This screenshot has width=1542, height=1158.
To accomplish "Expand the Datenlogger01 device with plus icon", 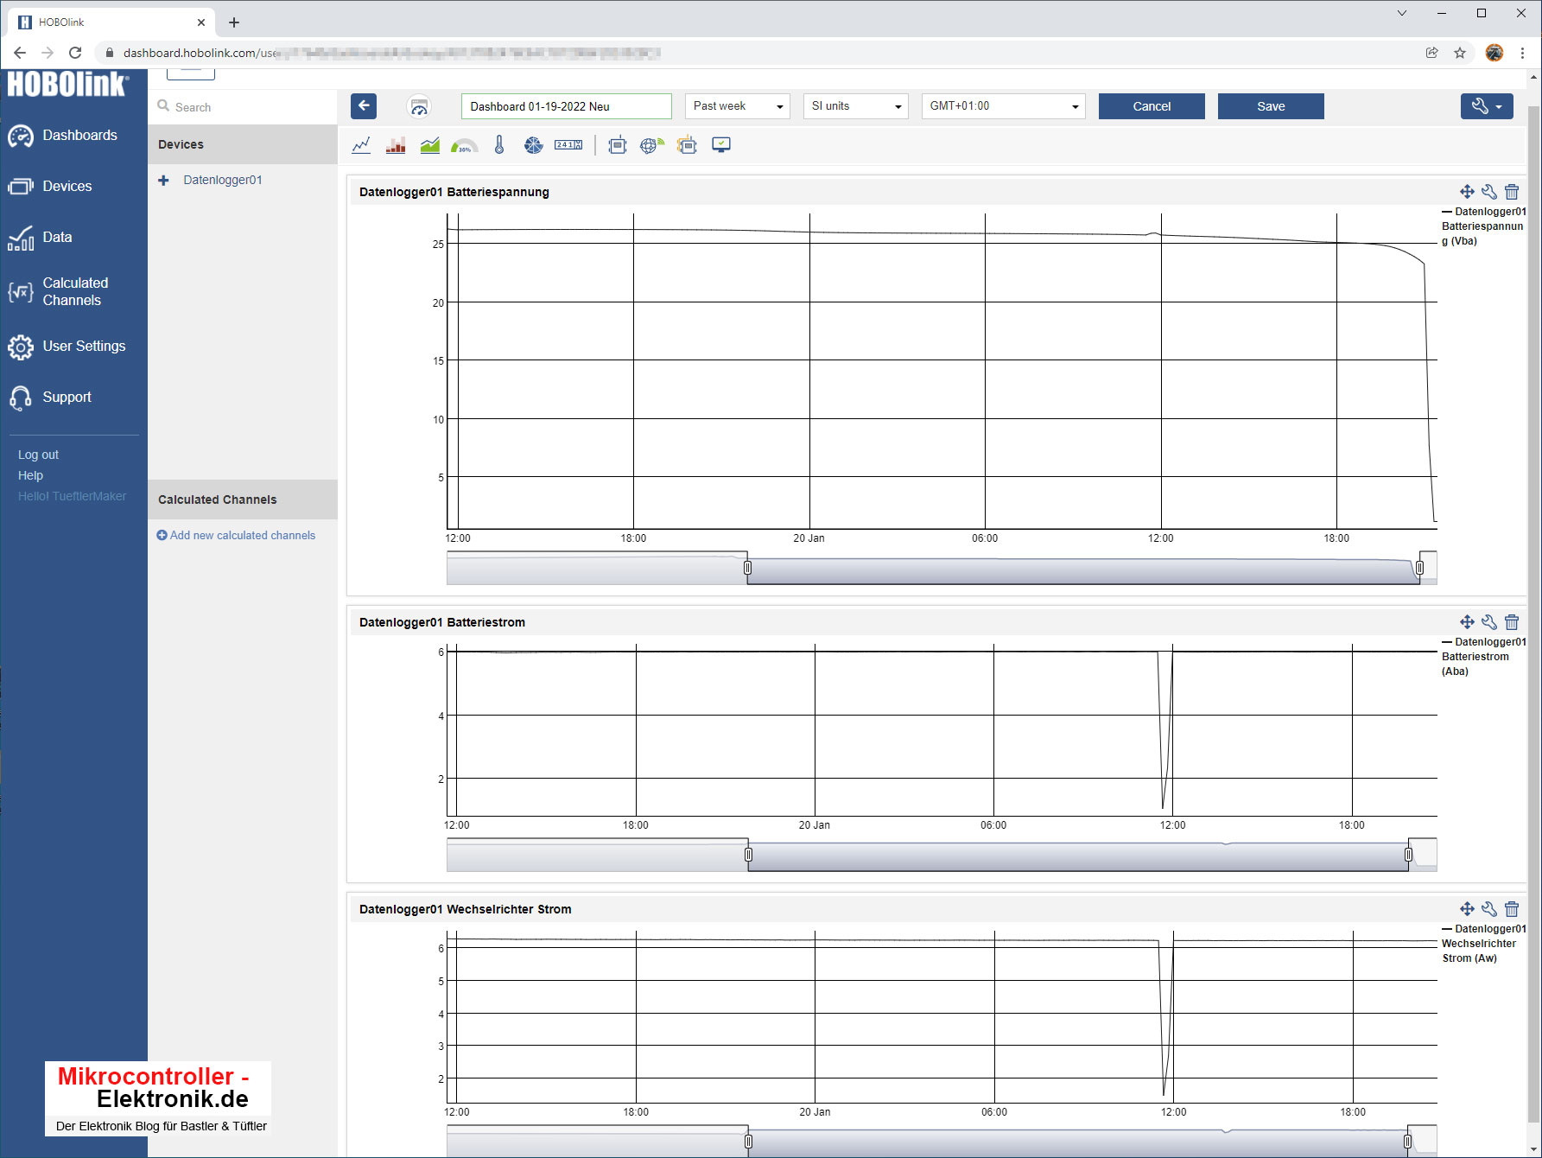I will pyautogui.click(x=163, y=181).
